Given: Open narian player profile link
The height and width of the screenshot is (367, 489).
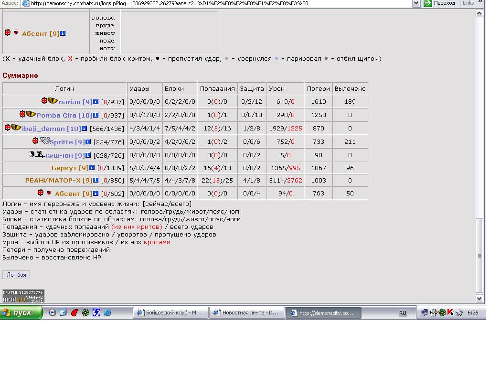Looking at the screenshot, I should pyautogui.click(x=75, y=102).
